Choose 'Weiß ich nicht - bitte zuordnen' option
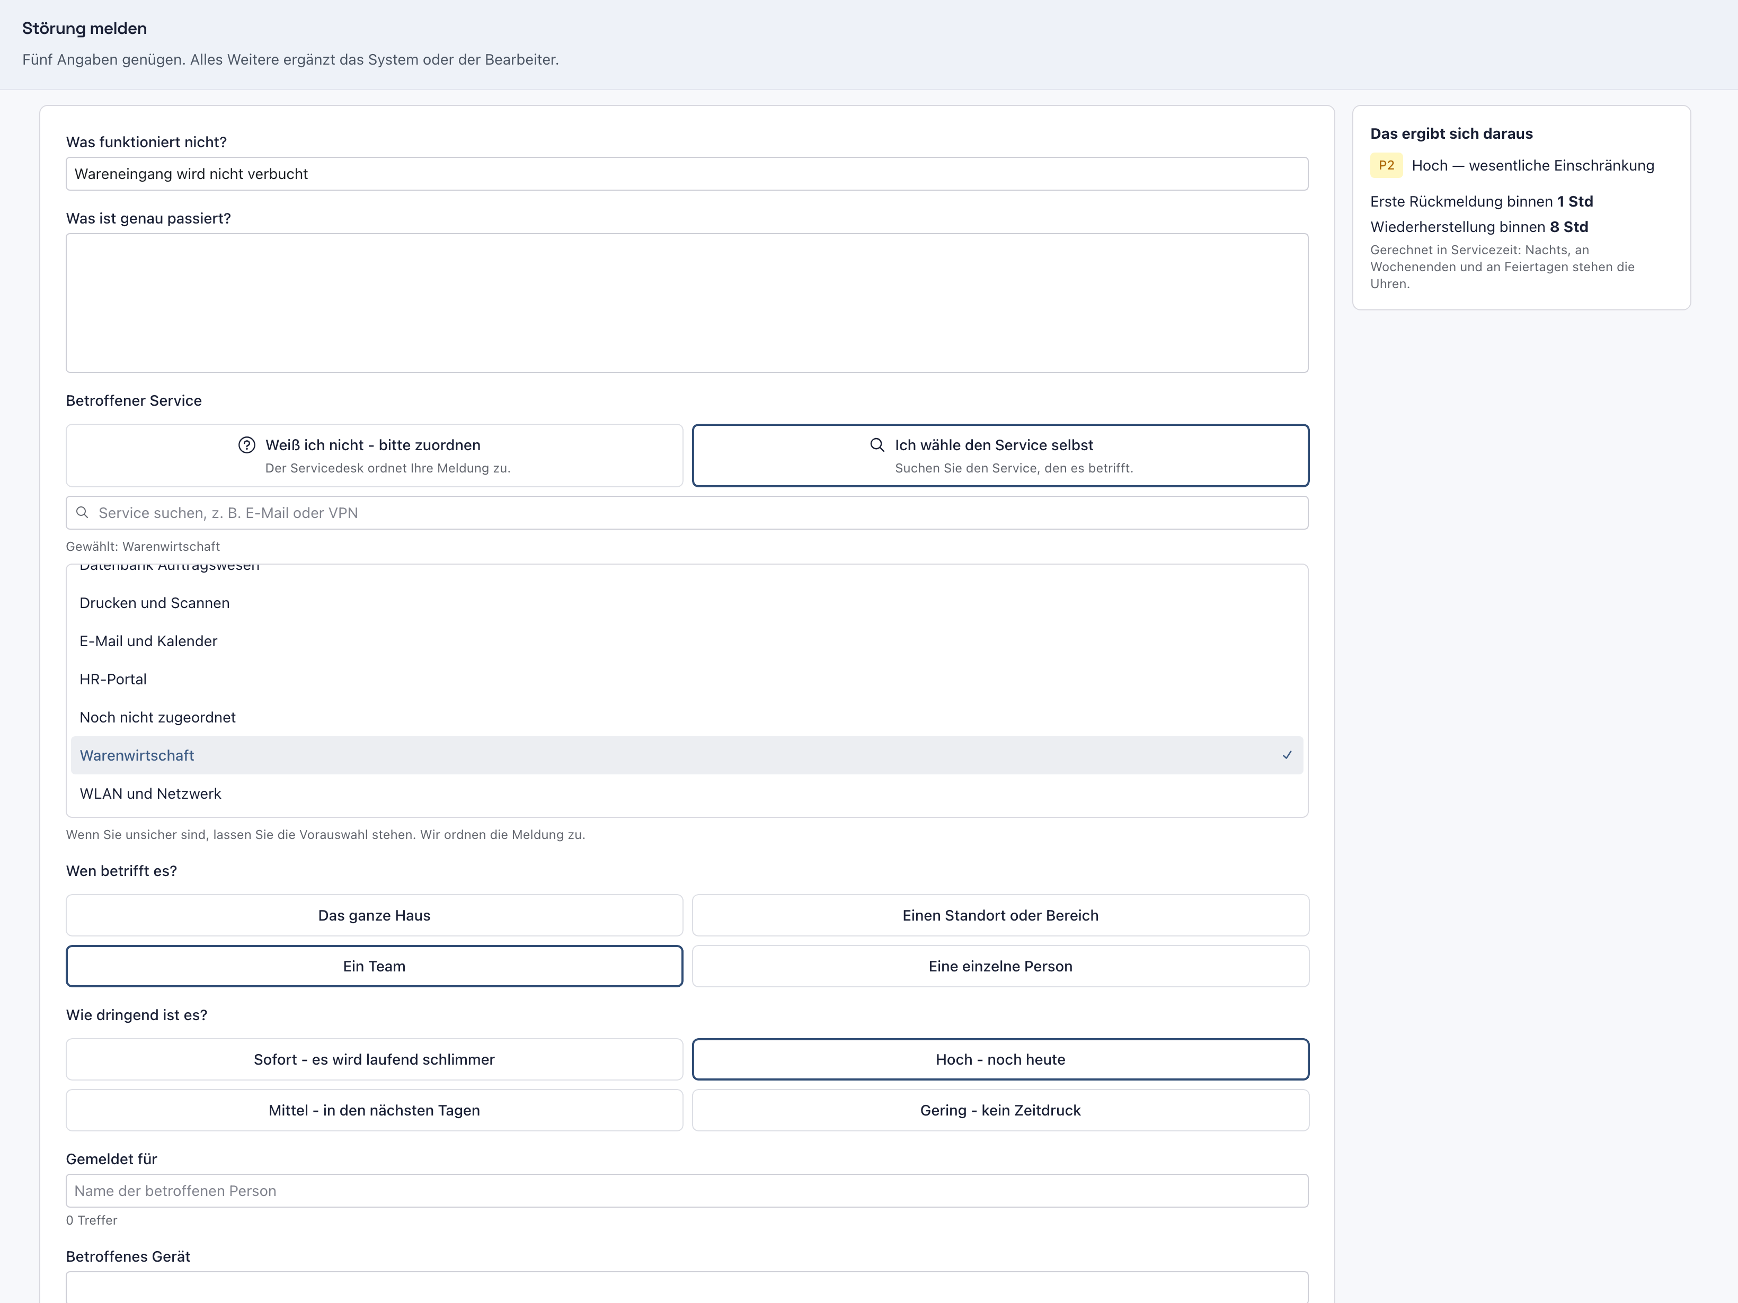 click(x=374, y=456)
